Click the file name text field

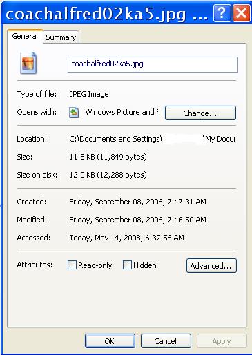153,64
